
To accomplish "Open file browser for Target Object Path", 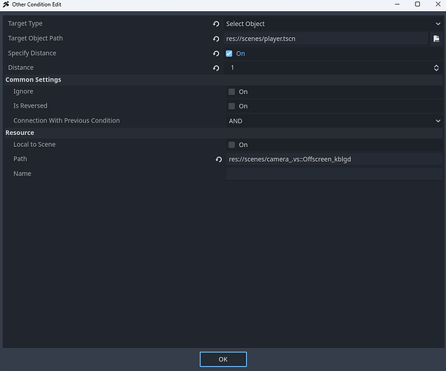I will point(436,39).
